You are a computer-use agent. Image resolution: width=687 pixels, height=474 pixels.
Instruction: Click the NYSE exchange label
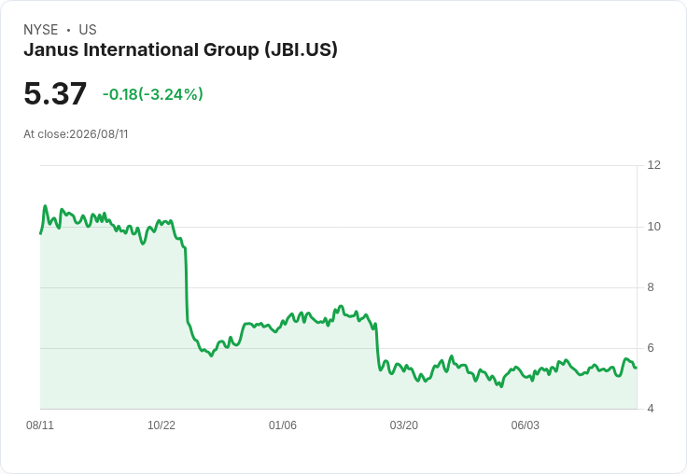click(41, 30)
